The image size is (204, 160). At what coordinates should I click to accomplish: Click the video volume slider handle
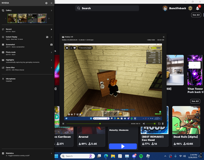pyautogui.click(x=155, y=124)
